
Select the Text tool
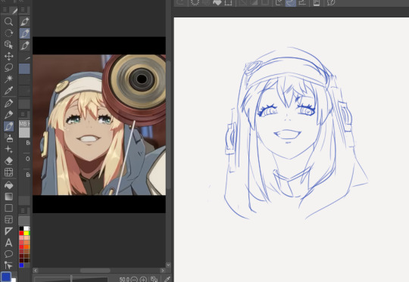pos(8,243)
